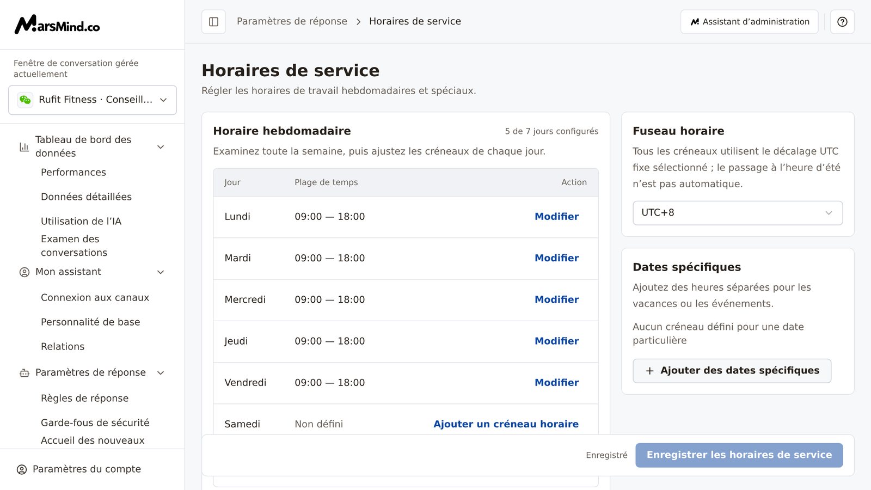
Task: Open Performances in the sidebar
Action: click(73, 172)
